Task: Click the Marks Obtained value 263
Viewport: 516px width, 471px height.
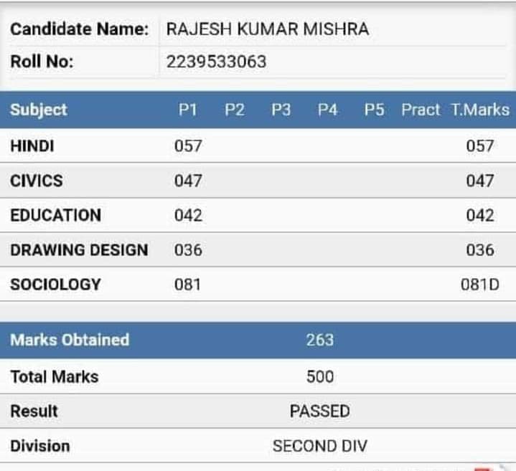Action: 319,340
